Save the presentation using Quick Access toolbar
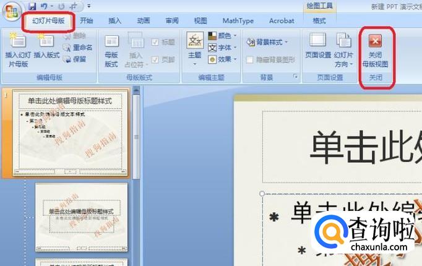Image resolution: width=422 pixels, height=266 pixels. pos(32,6)
